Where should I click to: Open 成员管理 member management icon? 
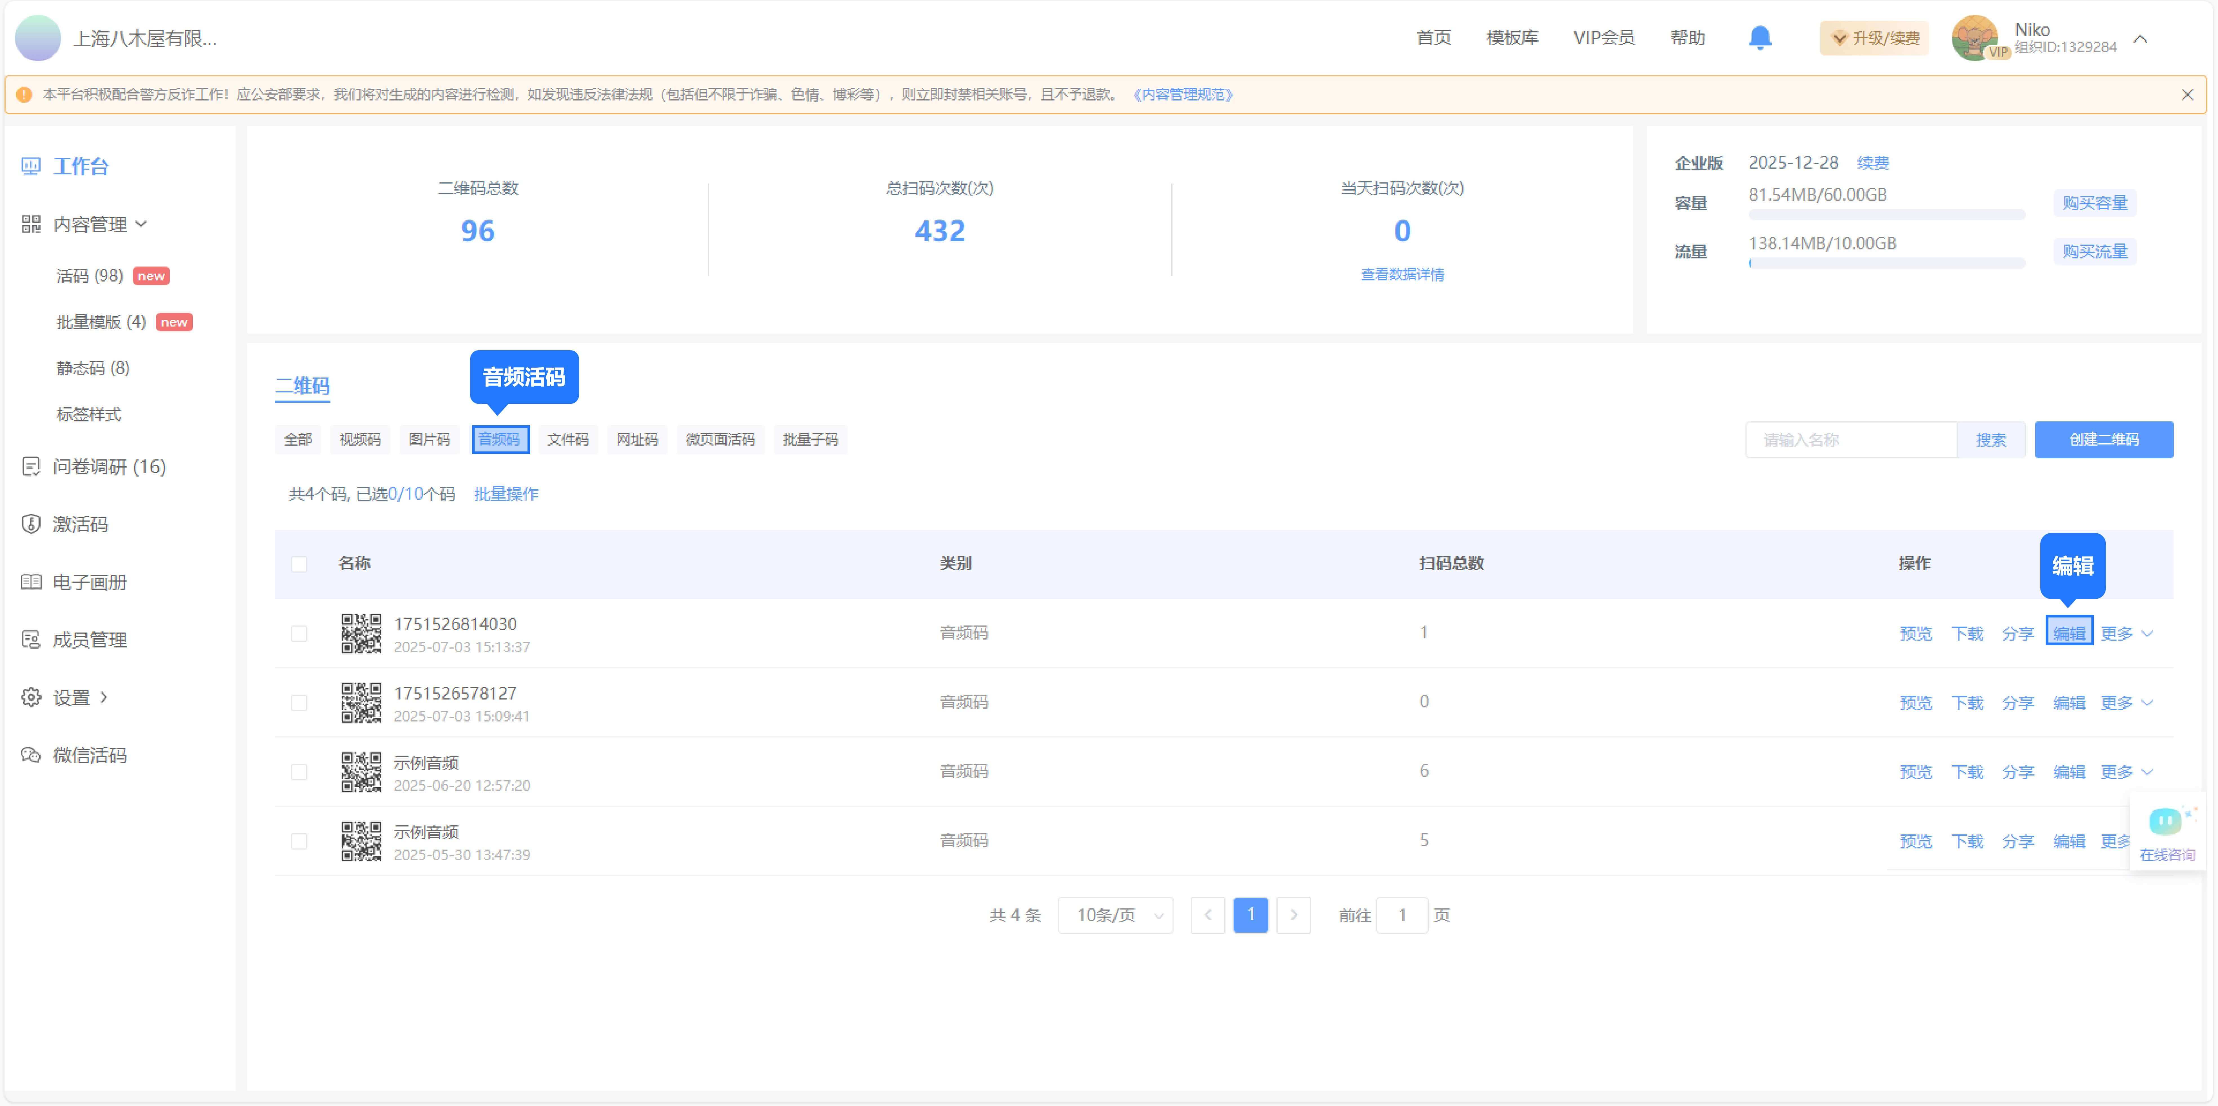(x=31, y=640)
